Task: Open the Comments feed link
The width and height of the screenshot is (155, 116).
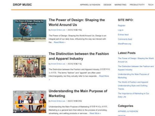Action: pyautogui.click(x=125, y=39)
